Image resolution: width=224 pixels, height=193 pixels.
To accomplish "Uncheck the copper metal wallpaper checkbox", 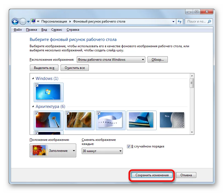I will [x=67, y=113].
